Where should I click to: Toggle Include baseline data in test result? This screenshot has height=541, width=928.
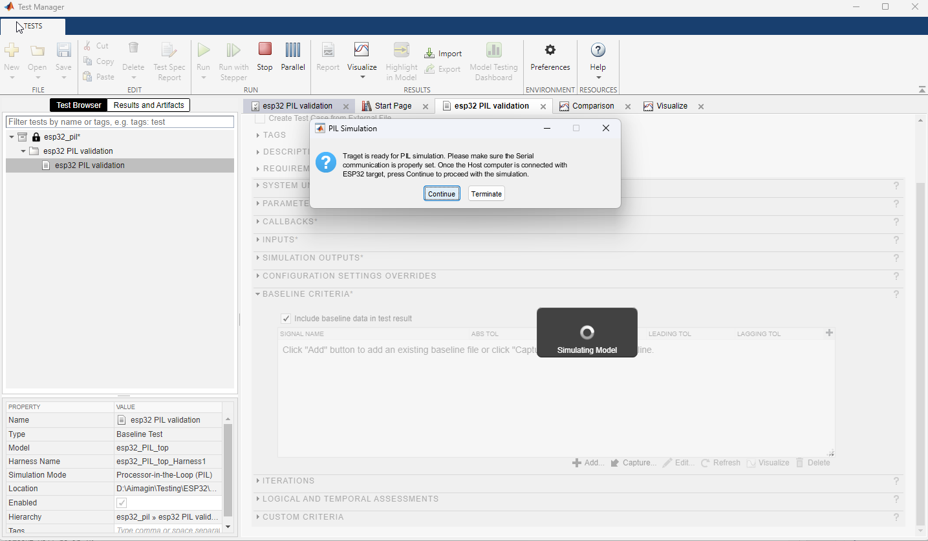point(286,319)
